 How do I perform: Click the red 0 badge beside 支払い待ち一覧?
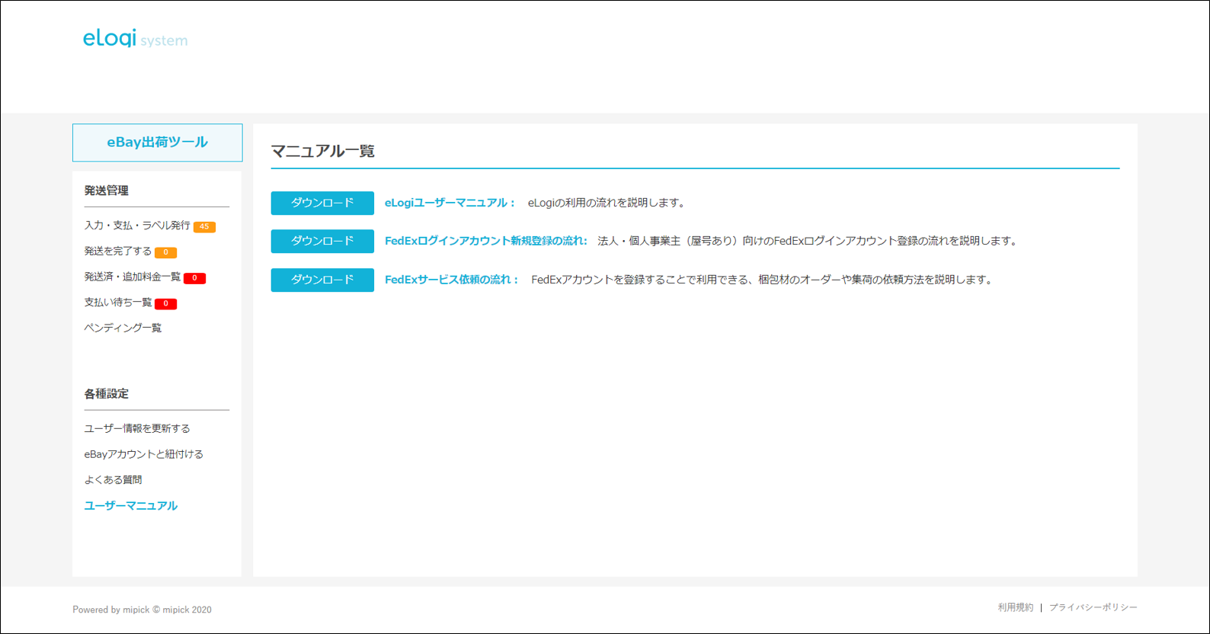click(x=165, y=303)
